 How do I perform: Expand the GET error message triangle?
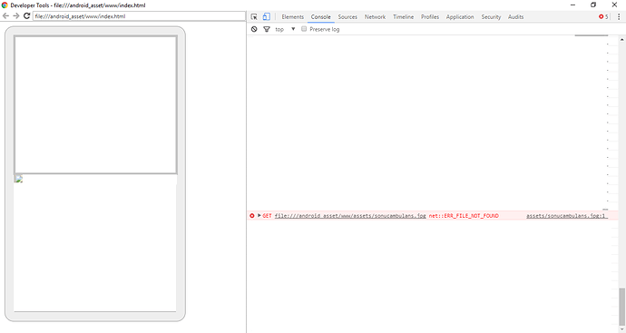tap(259, 216)
